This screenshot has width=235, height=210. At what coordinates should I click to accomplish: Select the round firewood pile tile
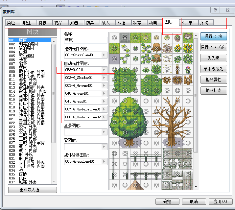tap(177, 80)
